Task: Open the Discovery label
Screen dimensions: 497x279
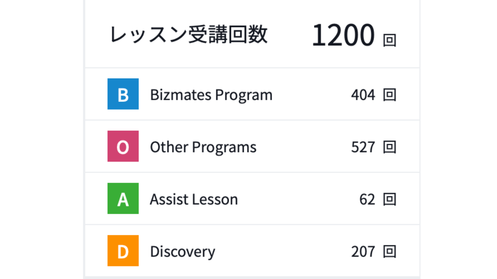Action: pyautogui.click(x=182, y=252)
